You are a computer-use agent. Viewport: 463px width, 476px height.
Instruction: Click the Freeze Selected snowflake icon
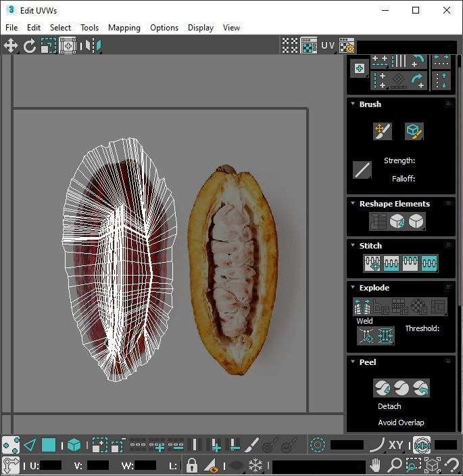pos(255,464)
